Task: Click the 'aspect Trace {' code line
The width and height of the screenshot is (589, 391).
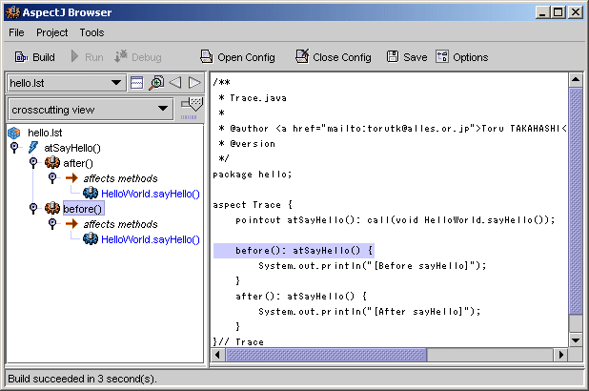Action: coord(253,205)
